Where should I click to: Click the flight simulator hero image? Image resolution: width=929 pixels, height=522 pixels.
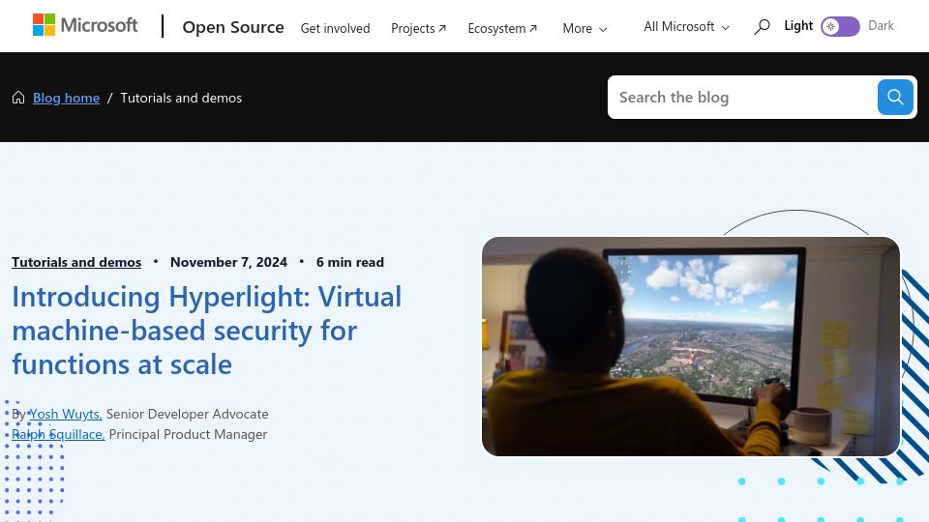pos(691,346)
